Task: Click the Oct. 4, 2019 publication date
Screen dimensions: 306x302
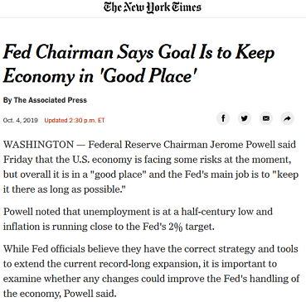Action: tap(21, 120)
